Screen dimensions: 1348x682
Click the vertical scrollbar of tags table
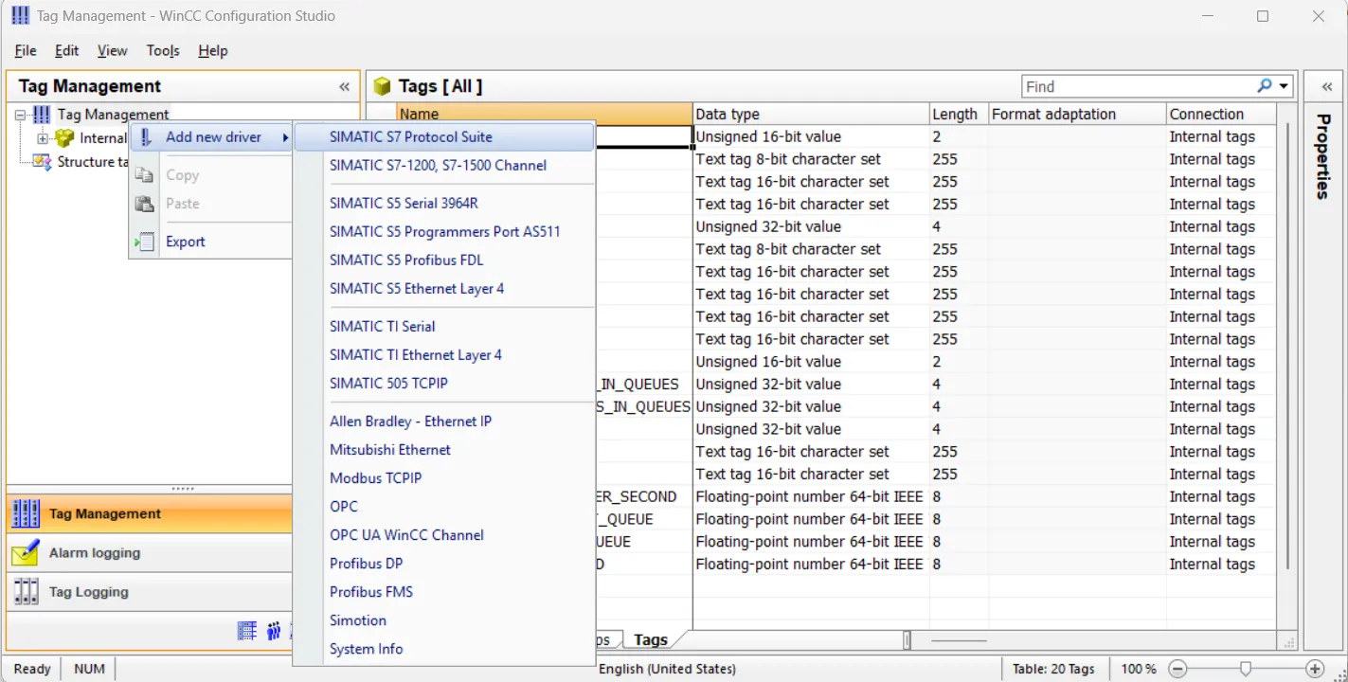[x=1286, y=346]
